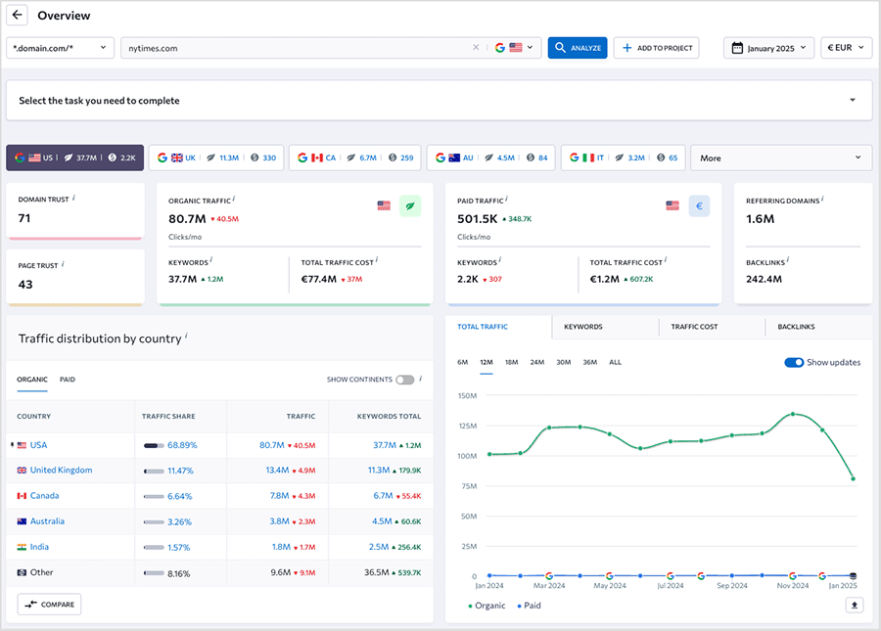Click the Compare button
Viewport: 881px width, 631px height.
point(50,604)
